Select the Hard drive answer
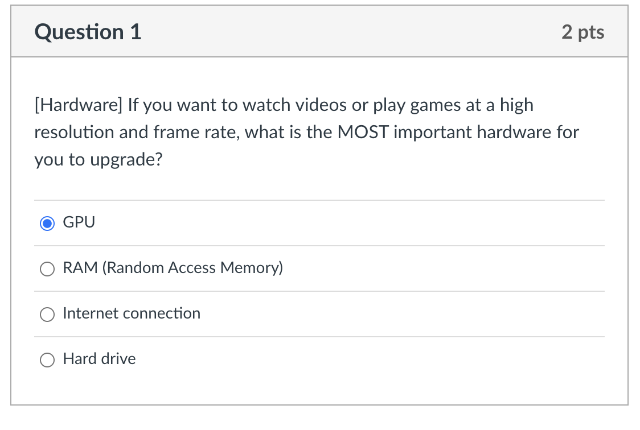Viewport: 640px width, 430px height. pos(47,359)
